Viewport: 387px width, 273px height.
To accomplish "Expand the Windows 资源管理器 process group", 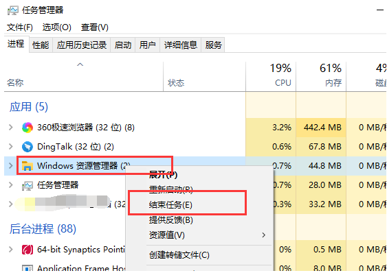I will pyautogui.click(x=10, y=165).
